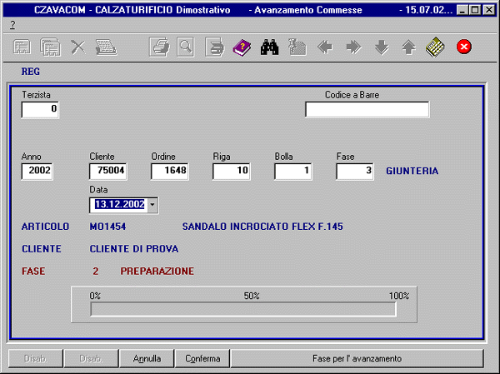Viewport: 500px width, 374px height.
Task: Click the second Disab. button
Action: (91, 358)
